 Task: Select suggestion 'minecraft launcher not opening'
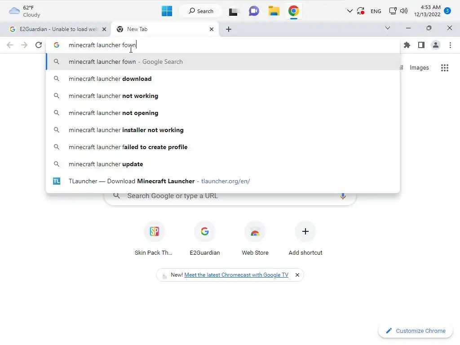pos(223,113)
